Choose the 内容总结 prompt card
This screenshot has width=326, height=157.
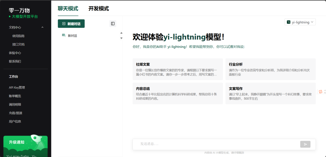[x=177, y=93]
